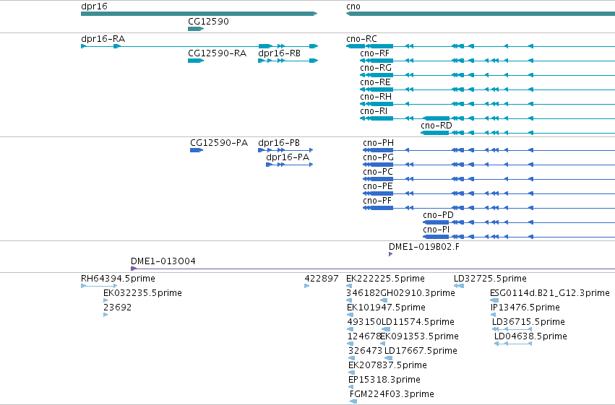Screen dimensions: 615x405
Task: Select EST GH02910.3prime
Action: point(418,293)
